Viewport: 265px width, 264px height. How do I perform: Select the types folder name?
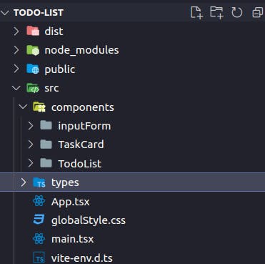pyautogui.click(x=65, y=183)
